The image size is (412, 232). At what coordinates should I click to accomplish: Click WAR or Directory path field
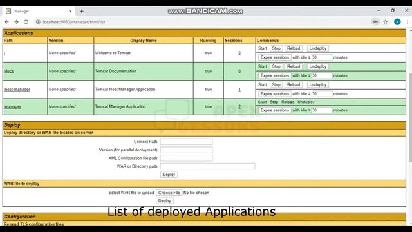point(207,166)
